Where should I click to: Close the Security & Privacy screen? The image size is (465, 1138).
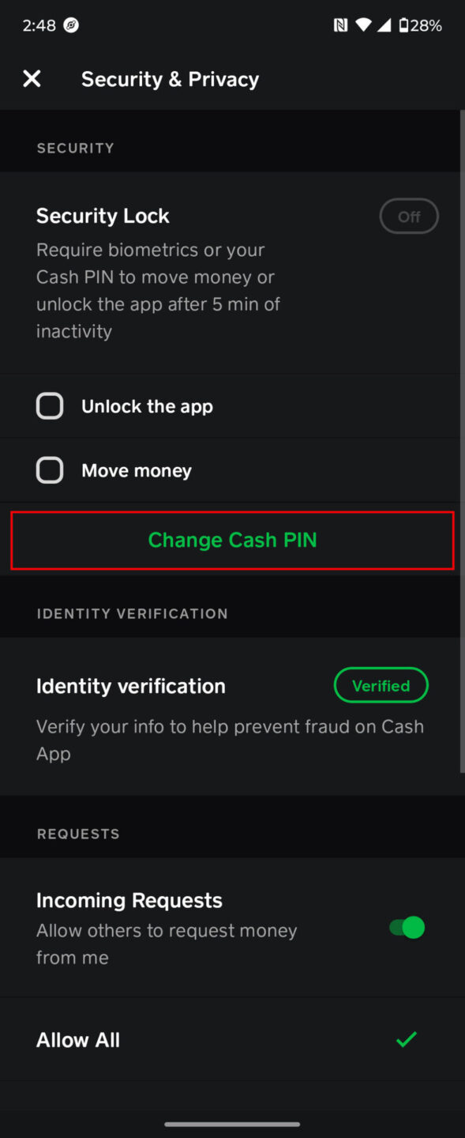coord(32,78)
